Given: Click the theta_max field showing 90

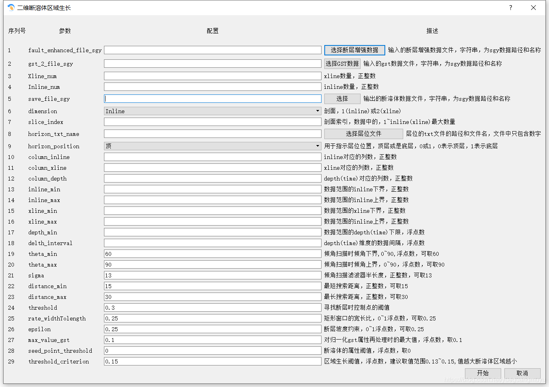Looking at the screenshot, I should (213, 264).
